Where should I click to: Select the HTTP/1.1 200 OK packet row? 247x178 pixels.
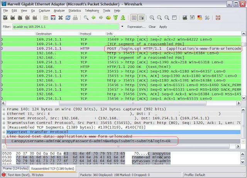tap(121, 67)
